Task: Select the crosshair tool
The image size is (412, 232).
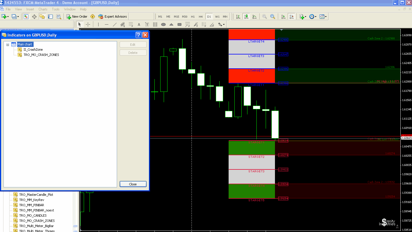Action: click(88, 25)
